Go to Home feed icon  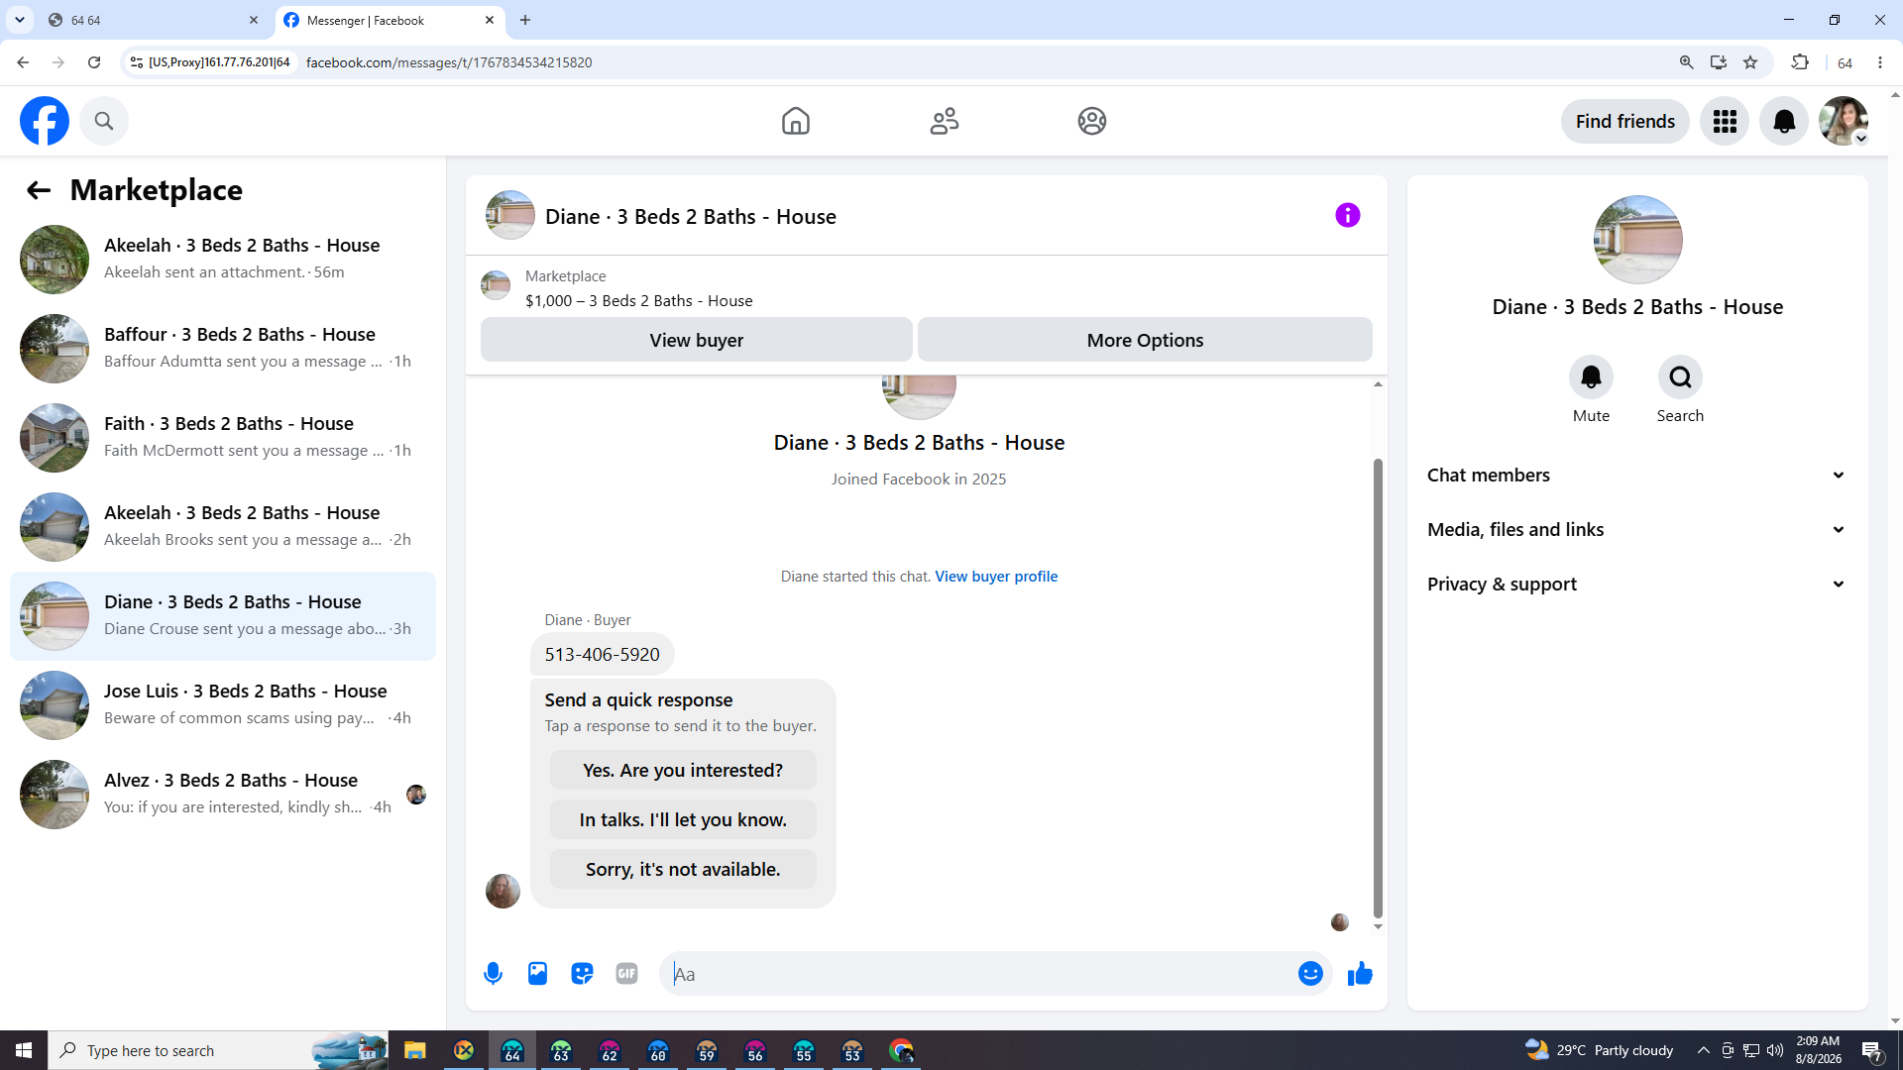coord(795,121)
